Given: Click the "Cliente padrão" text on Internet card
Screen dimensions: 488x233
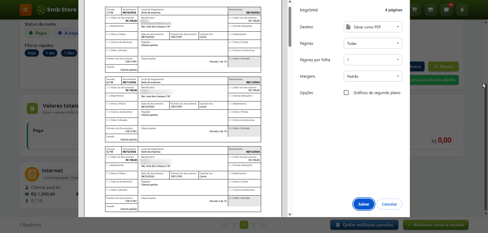Looking at the screenshot, I should pos(46,187).
